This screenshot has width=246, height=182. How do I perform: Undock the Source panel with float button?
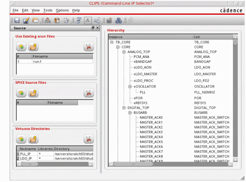93,28
